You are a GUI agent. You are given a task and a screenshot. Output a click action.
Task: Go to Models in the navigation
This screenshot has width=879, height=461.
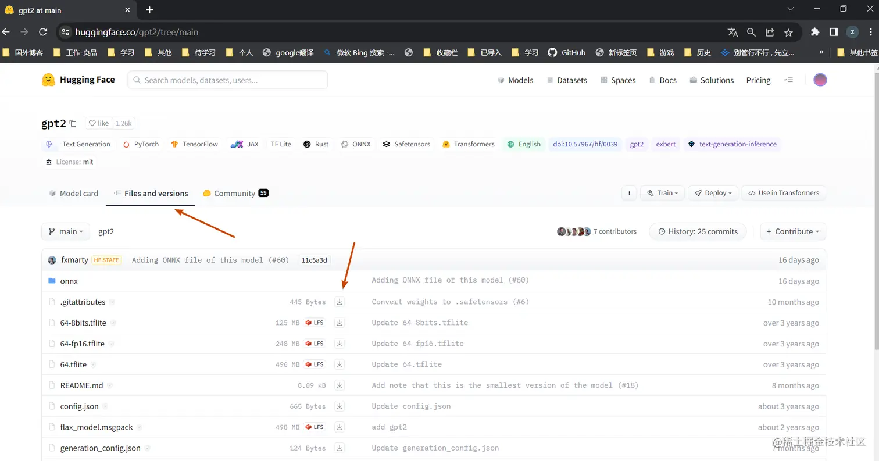(x=515, y=80)
